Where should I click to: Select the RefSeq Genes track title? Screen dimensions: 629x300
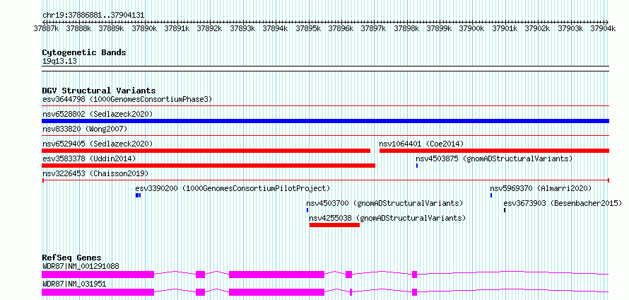(72, 258)
